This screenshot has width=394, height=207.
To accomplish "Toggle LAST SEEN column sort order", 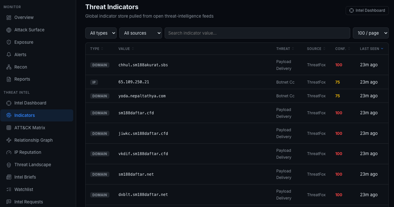I will (371, 49).
